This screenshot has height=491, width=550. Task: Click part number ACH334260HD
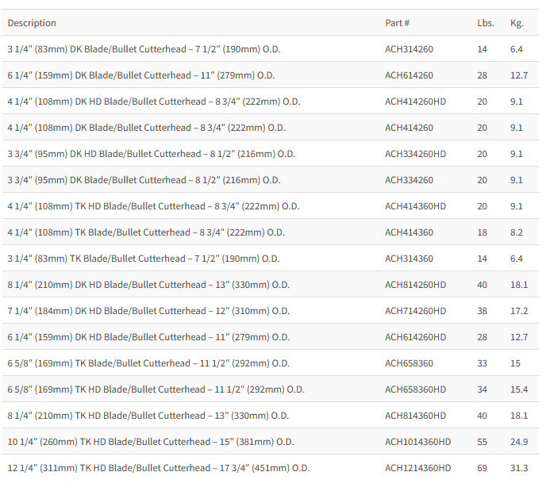tap(415, 154)
